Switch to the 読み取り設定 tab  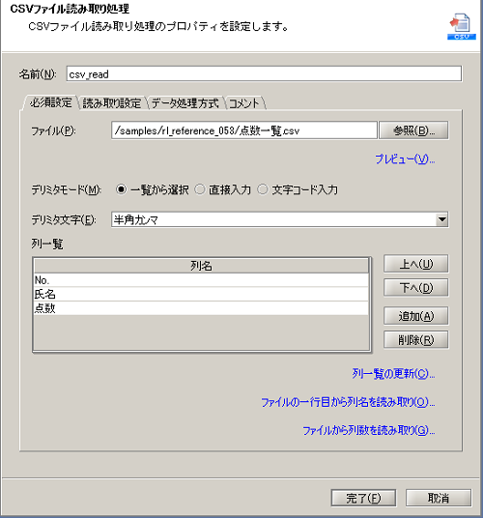(112, 103)
